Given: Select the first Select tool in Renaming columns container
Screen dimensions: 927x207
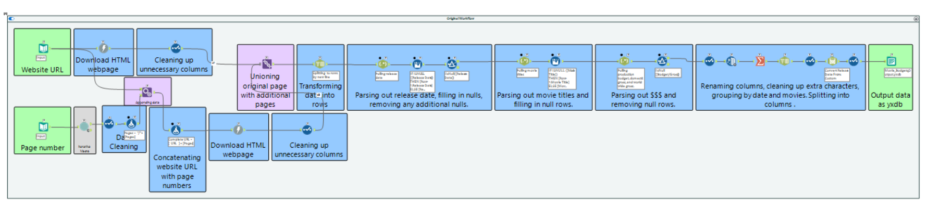Looking at the screenshot, I should pos(709,61).
